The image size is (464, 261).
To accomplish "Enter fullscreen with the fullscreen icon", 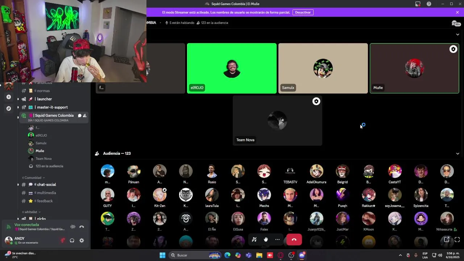I will (x=457, y=240).
